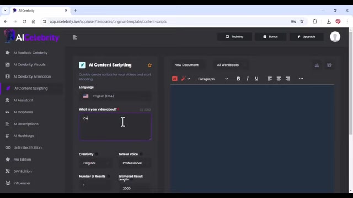Expand the Tone of Voice Professional dropdown
The image size is (353, 198).
click(135, 163)
